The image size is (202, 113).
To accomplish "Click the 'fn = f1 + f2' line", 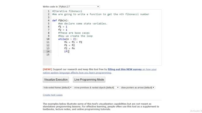I will pos(73,42).
